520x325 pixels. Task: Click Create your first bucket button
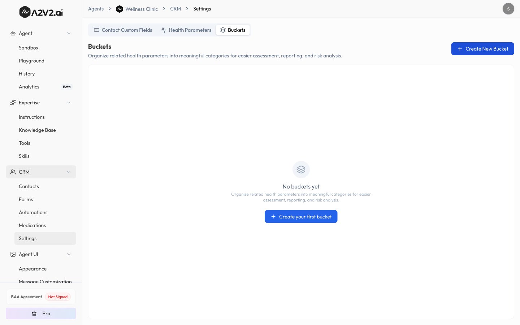(x=301, y=217)
